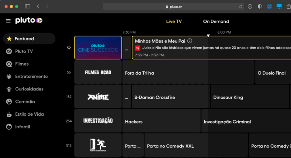Screen dimensions: 291x158
Task: Open Safari downloads
Action: click(x=250, y=6)
